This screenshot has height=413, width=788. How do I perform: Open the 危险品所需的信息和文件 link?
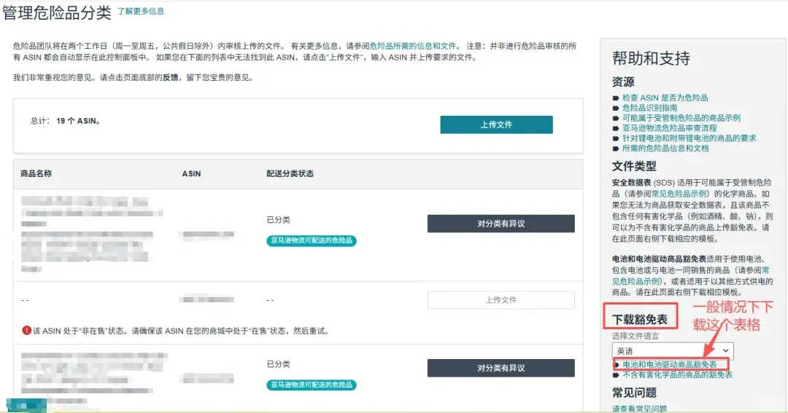click(412, 46)
